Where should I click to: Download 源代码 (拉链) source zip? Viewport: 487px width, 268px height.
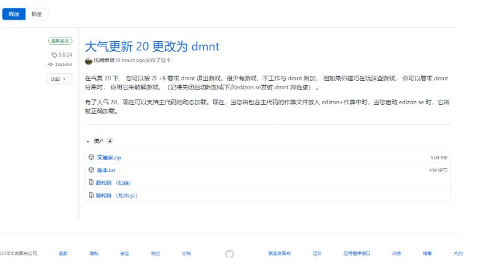tap(113, 183)
